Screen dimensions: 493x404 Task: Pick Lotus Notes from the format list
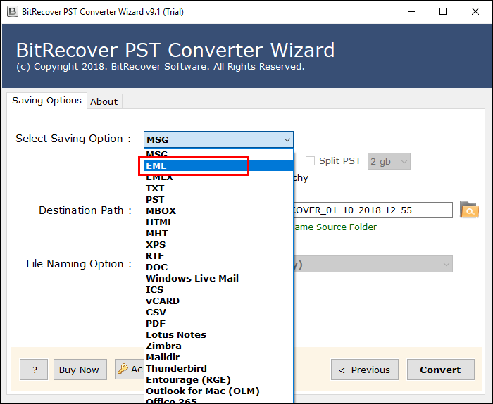[175, 334]
